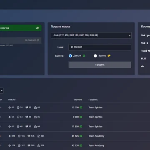Click Team Academy in the 41 525 row
The image size is (150, 150).
coord(96,136)
